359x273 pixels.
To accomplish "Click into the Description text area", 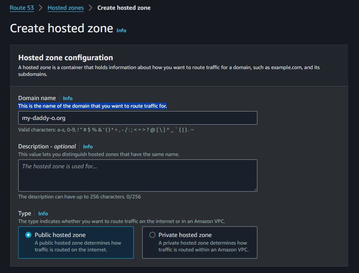I will pos(138,175).
